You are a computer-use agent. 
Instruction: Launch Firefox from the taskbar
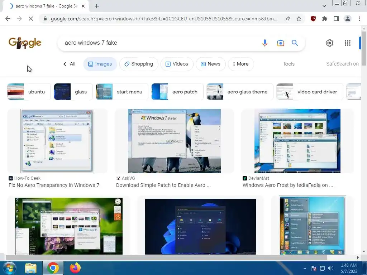pos(75,268)
